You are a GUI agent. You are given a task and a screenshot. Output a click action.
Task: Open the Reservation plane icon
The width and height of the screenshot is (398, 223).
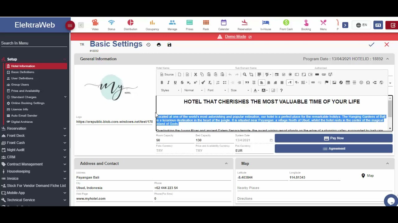tap(244, 25)
